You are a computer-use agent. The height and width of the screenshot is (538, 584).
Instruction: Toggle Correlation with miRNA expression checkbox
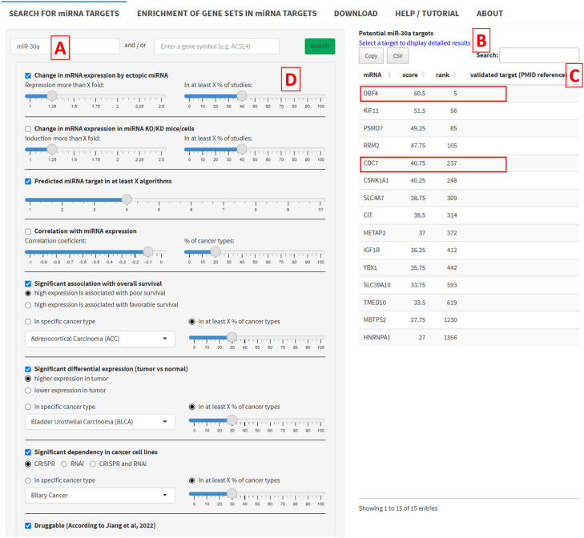pos(28,231)
